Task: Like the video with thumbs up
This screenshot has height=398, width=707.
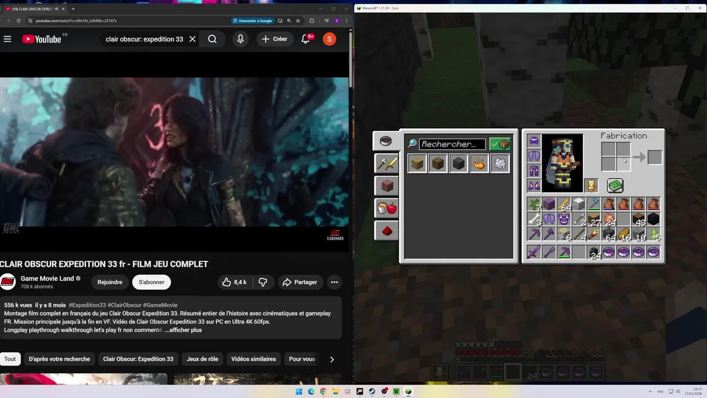Action: [234, 282]
